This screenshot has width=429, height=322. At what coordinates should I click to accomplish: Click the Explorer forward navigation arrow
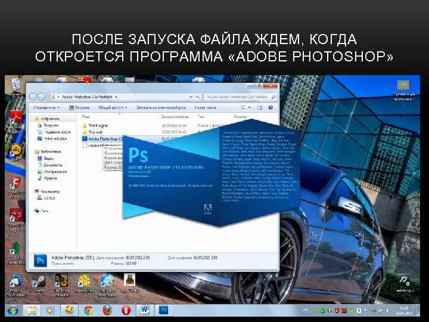click(41, 97)
